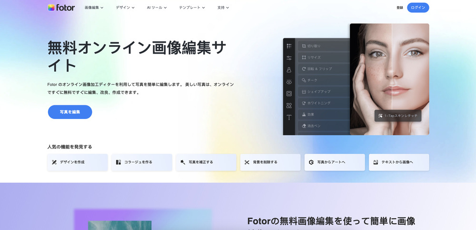Select チーク option in preview panel
476x230 pixels.
pyautogui.click(x=324, y=80)
